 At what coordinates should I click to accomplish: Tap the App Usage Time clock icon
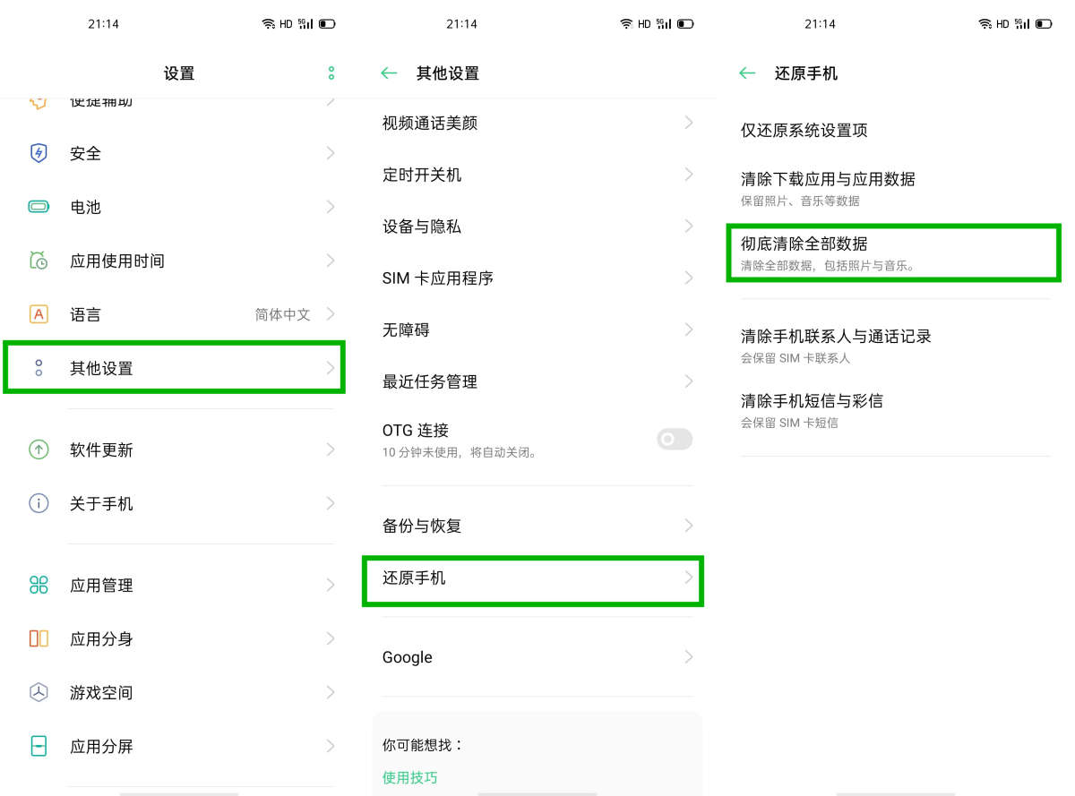pyautogui.click(x=39, y=261)
